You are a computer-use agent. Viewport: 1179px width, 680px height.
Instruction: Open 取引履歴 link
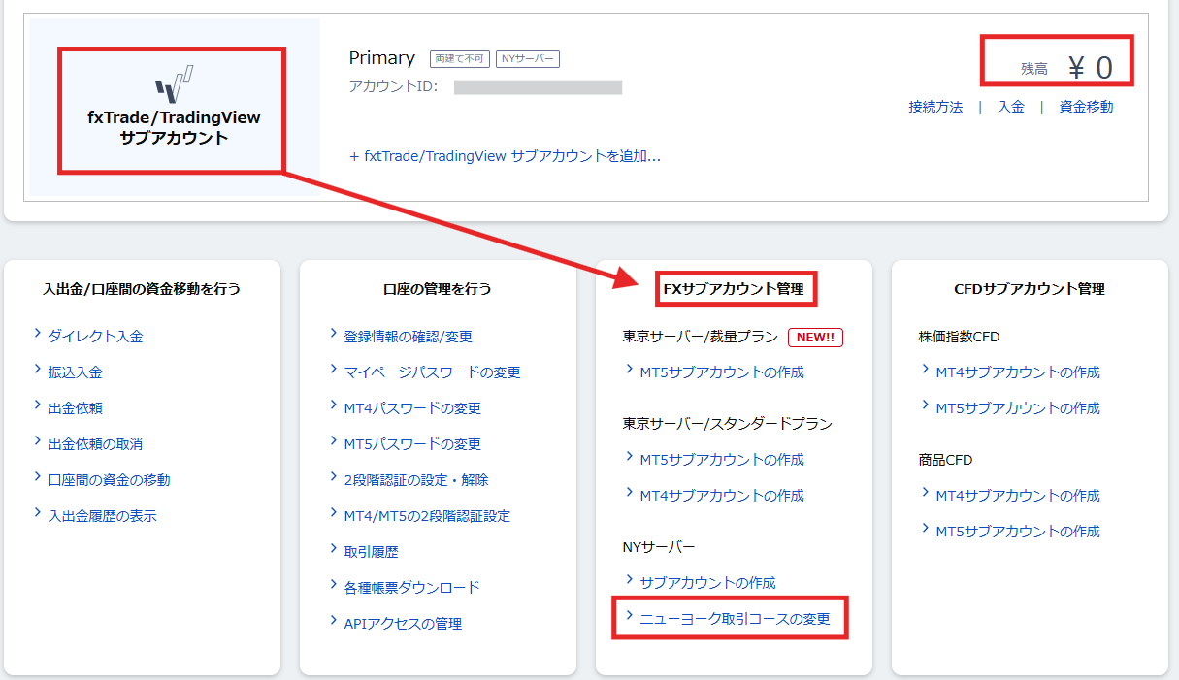[x=371, y=552]
